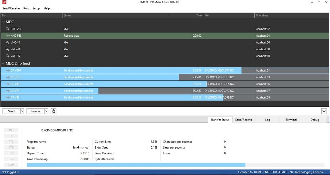Viewport: 330px width, 175px height.
Task: Switch to the Send/Receive tab
Action: [244, 120]
